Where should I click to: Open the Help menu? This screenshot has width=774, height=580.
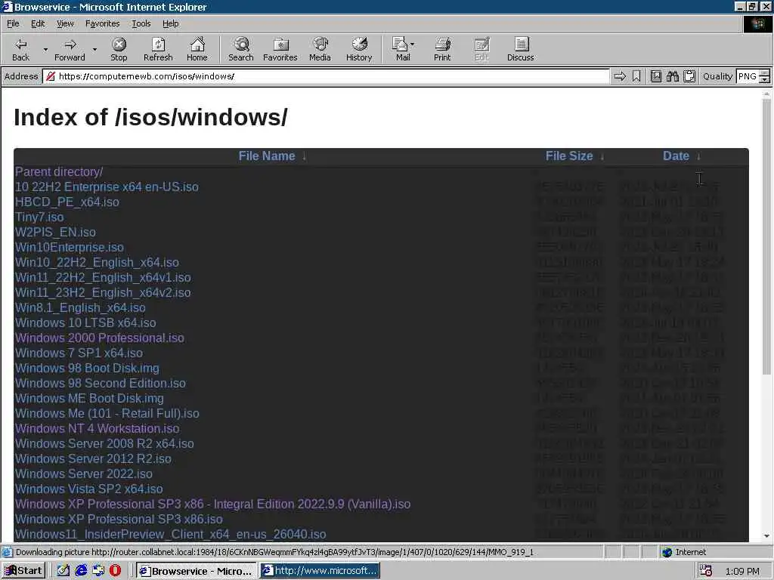coord(170,23)
